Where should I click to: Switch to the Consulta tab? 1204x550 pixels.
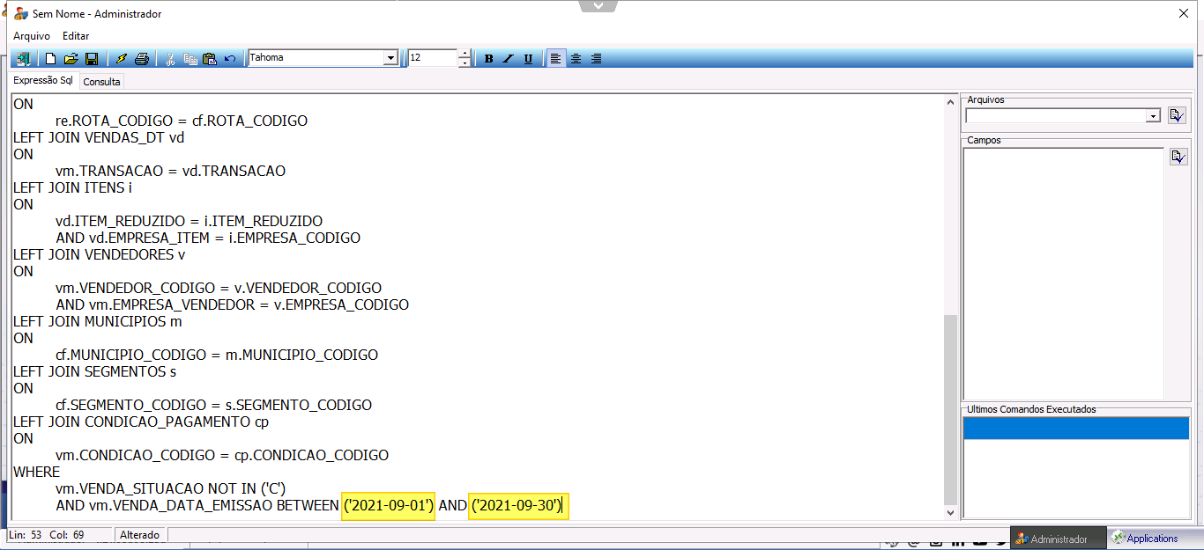tap(102, 82)
